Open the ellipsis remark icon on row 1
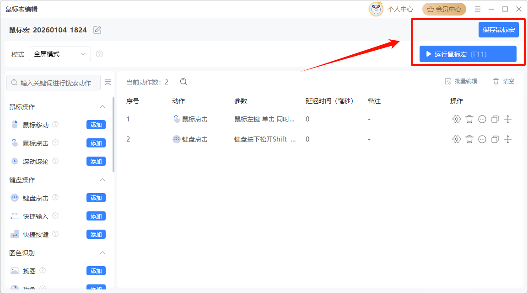 tap(482, 119)
